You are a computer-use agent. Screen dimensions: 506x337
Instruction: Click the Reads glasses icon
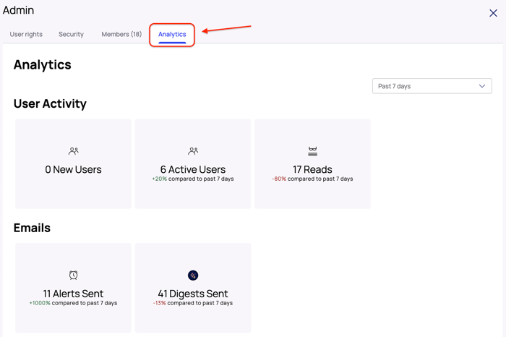tap(312, 151)
